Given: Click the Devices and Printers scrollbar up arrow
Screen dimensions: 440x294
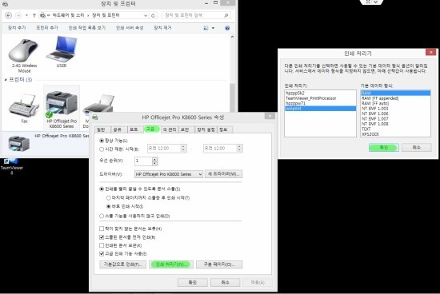Looking at the screenshot, I should [232, 37].
